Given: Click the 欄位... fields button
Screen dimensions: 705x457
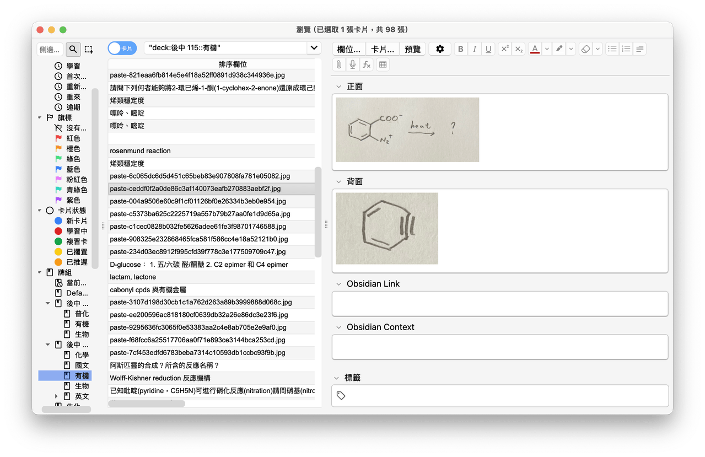Looking at the screenshot, I should pos(349,49).
